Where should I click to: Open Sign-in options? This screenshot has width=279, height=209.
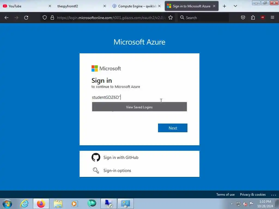coord(117,171)
